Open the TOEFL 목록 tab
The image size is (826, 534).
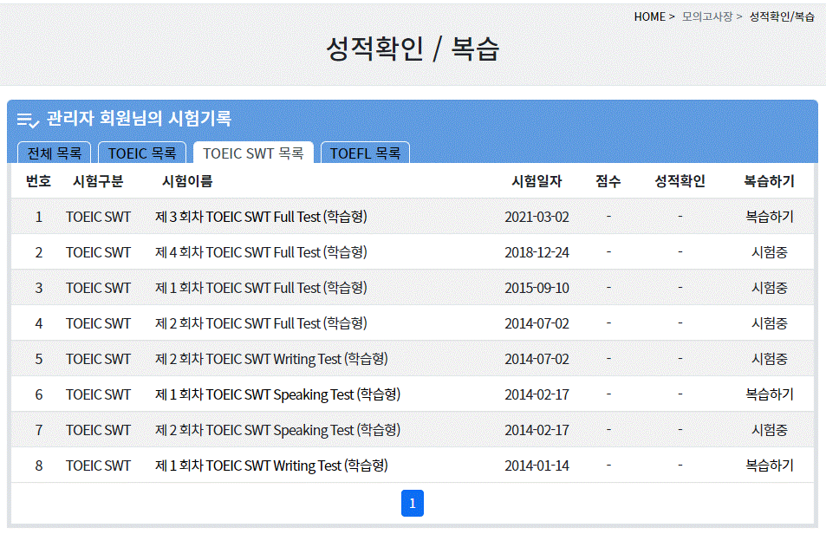click(x=365, y=153)
